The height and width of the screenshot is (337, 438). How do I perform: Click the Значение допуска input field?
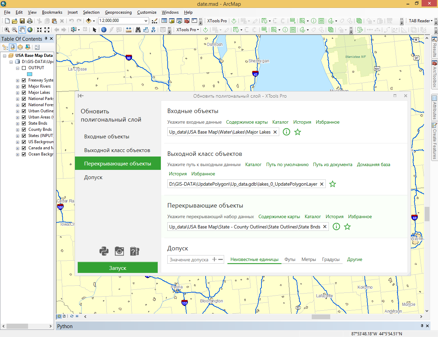(x=189, y=260)
